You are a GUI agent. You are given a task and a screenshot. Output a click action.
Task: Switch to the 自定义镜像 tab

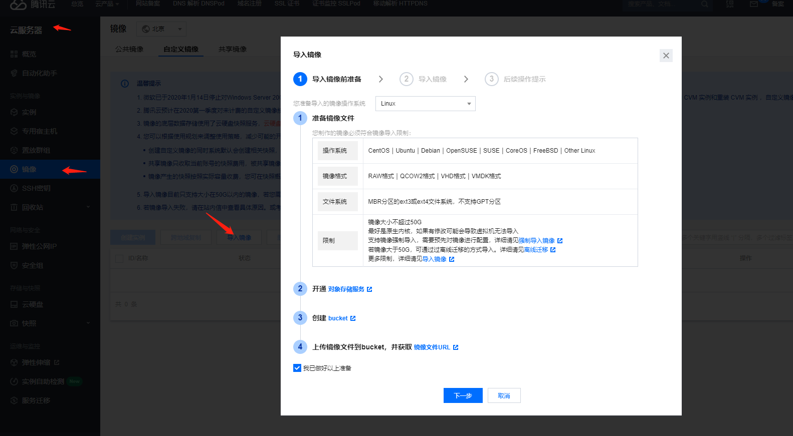coord(181,49)
